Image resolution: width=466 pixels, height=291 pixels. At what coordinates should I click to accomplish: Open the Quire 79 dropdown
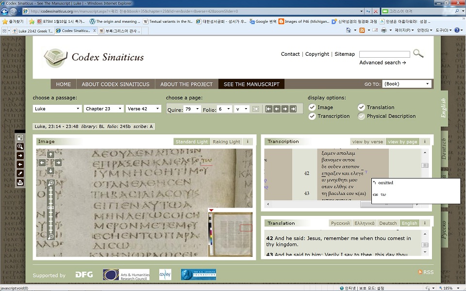[192, 109]
